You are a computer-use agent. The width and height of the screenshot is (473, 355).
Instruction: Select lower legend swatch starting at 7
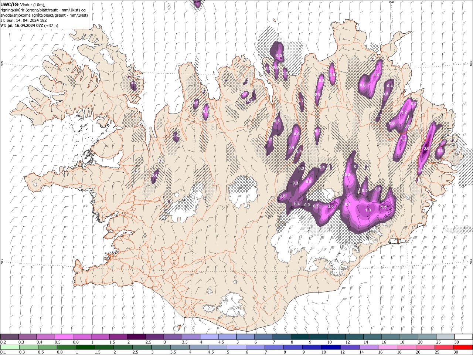(x=274, y=347)
